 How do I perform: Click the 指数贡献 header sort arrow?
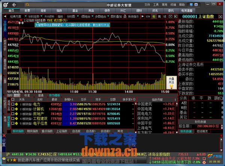pos(175,99)
